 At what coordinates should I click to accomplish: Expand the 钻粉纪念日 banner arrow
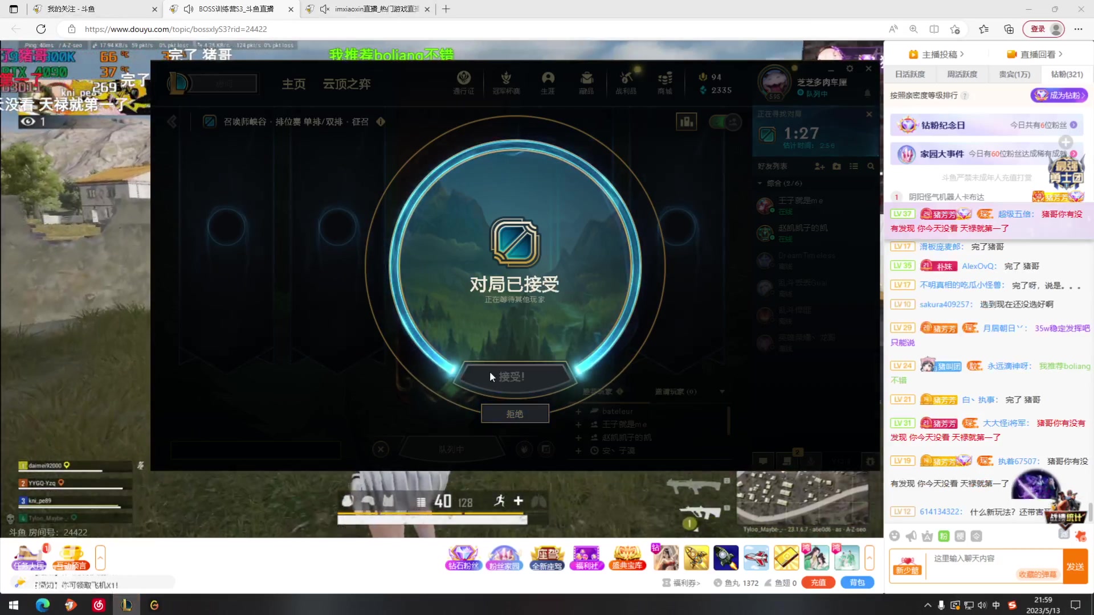pos(1073,125)
